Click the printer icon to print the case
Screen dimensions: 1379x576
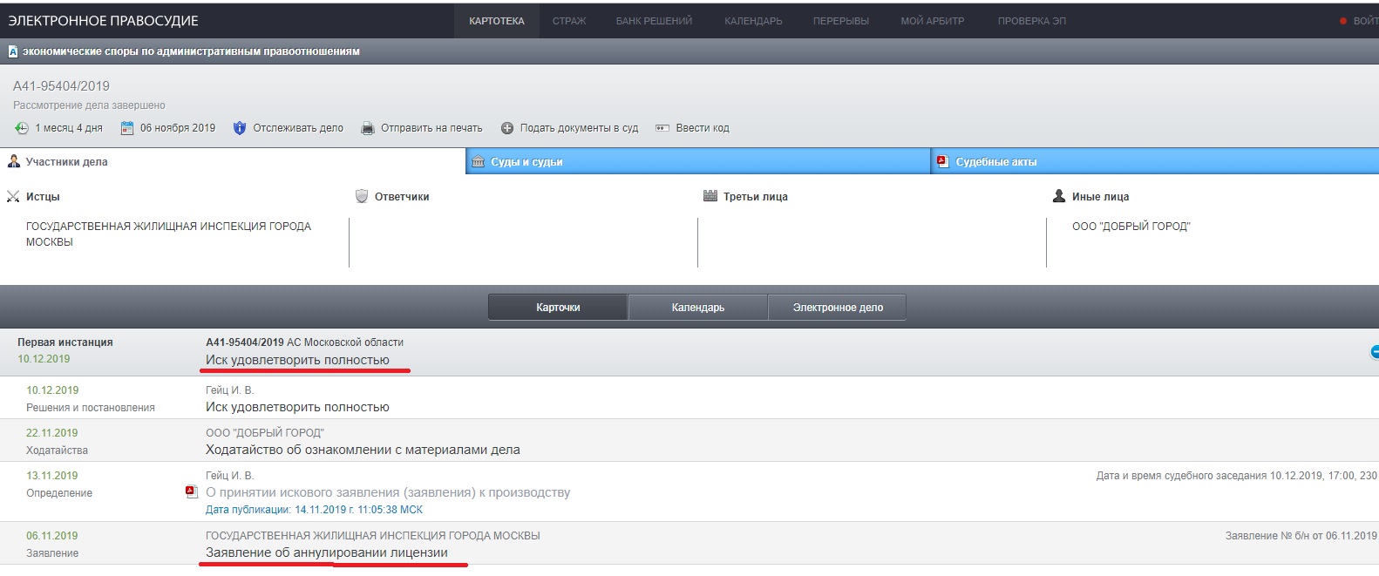point(368,128)
